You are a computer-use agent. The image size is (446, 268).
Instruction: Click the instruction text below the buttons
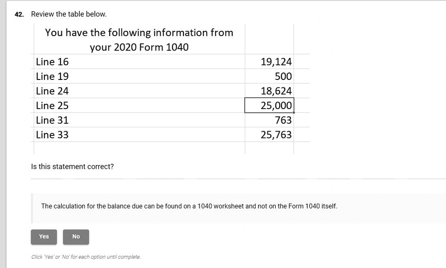pyautogui.click(x=86, y=257)
